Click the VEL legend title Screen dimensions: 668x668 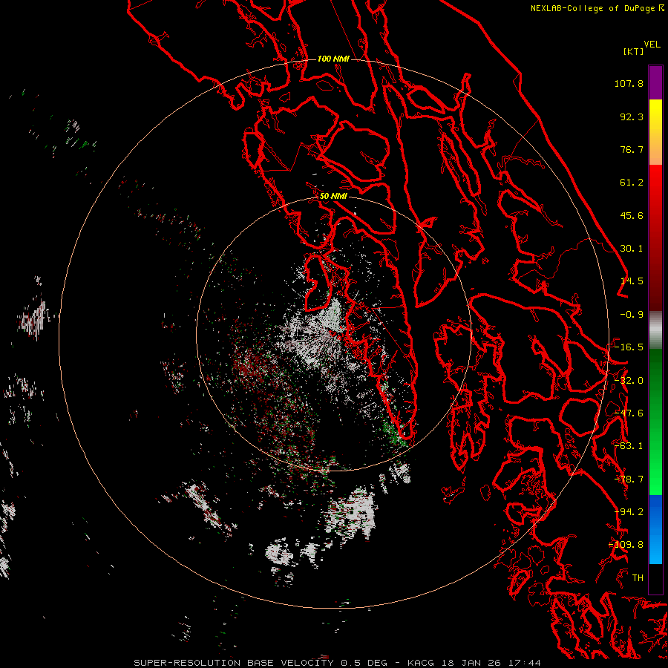pyautogui.click(x=652, y=45)
